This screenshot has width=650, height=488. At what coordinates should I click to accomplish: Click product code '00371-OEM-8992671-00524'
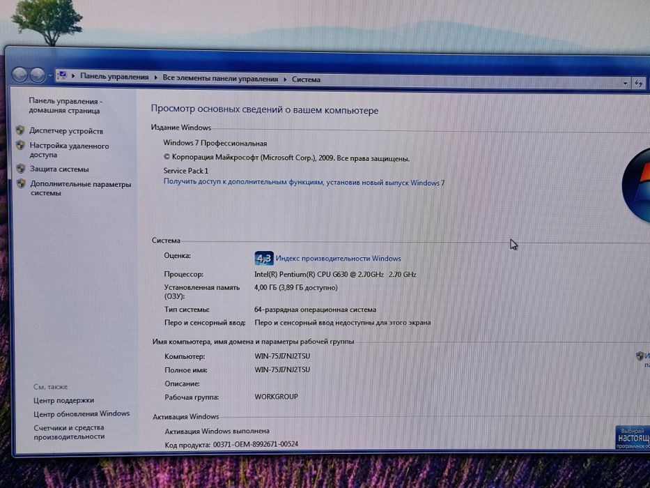click(256, 445)
